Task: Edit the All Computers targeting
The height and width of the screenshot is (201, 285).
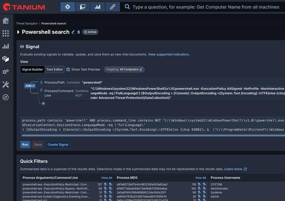Action: (x=141, y=69)
